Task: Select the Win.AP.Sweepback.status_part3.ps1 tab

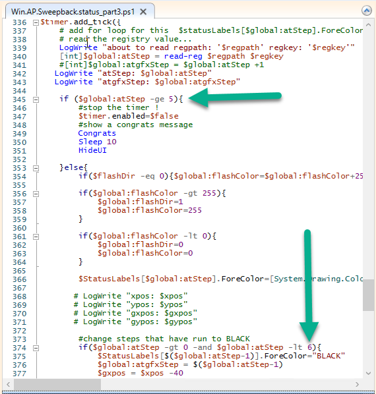Action: point(73,12)
